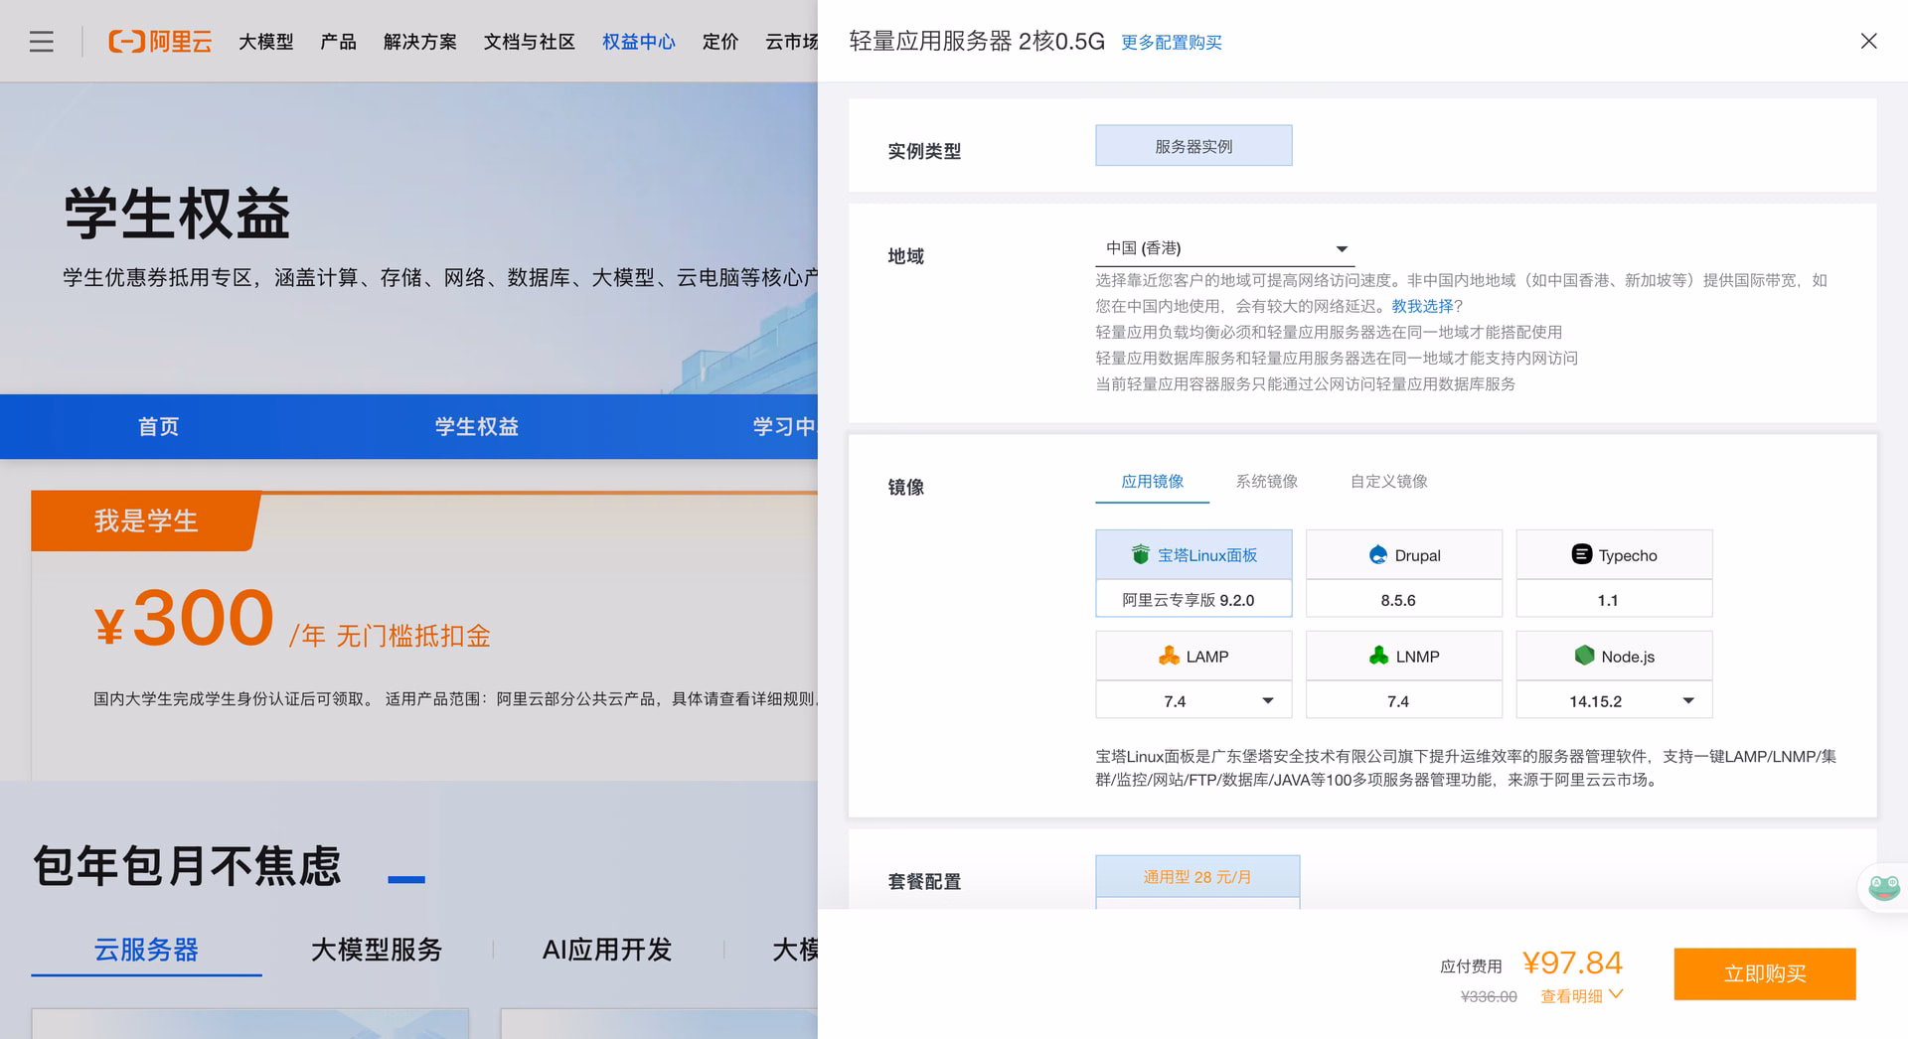Select the LAMP image option
The height and width of the screenshot is (1039, 1908).
1193,656
